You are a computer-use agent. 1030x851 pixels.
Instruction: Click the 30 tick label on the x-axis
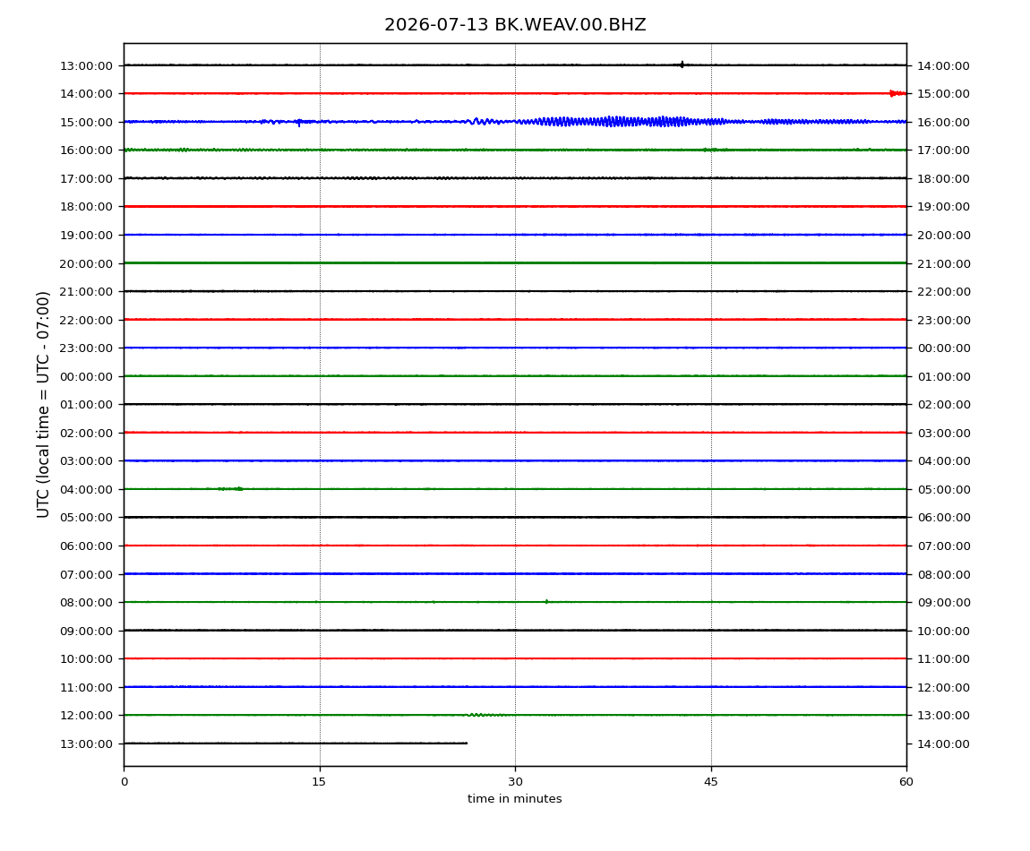point(515,782)
